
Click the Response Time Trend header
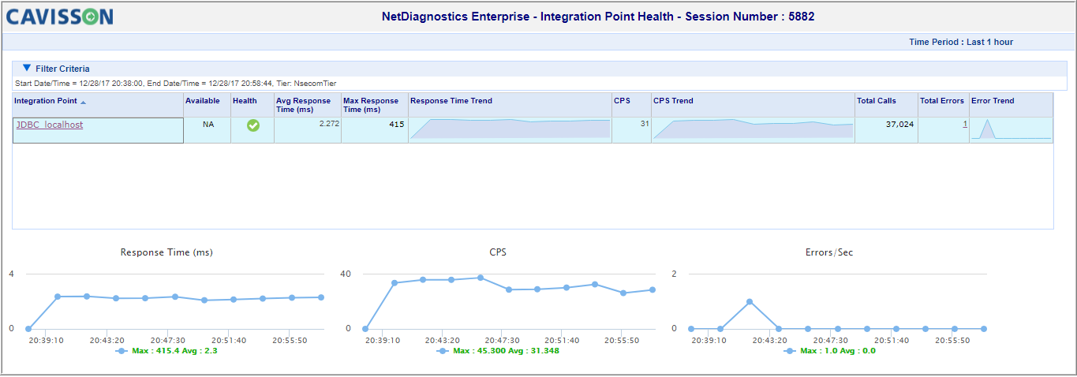pos(451,101)
